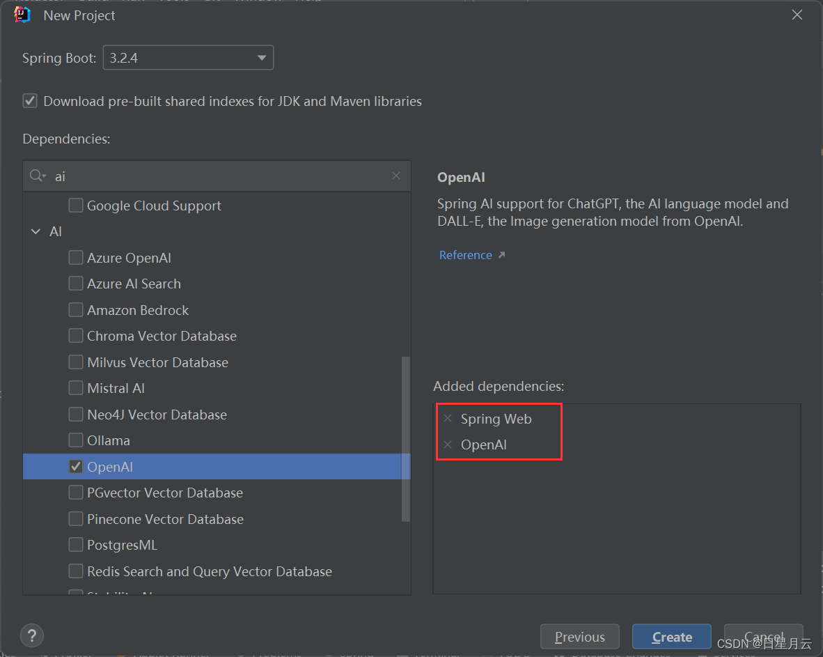Image resolution: width=823 pixels, height=657 pixels.
Task: Check Pinecone Vector Database dependency
Action: coord(76,519)
